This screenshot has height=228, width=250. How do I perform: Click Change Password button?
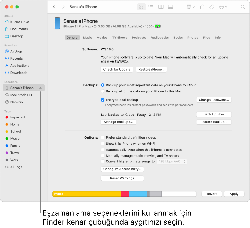(x=214, y=100)
